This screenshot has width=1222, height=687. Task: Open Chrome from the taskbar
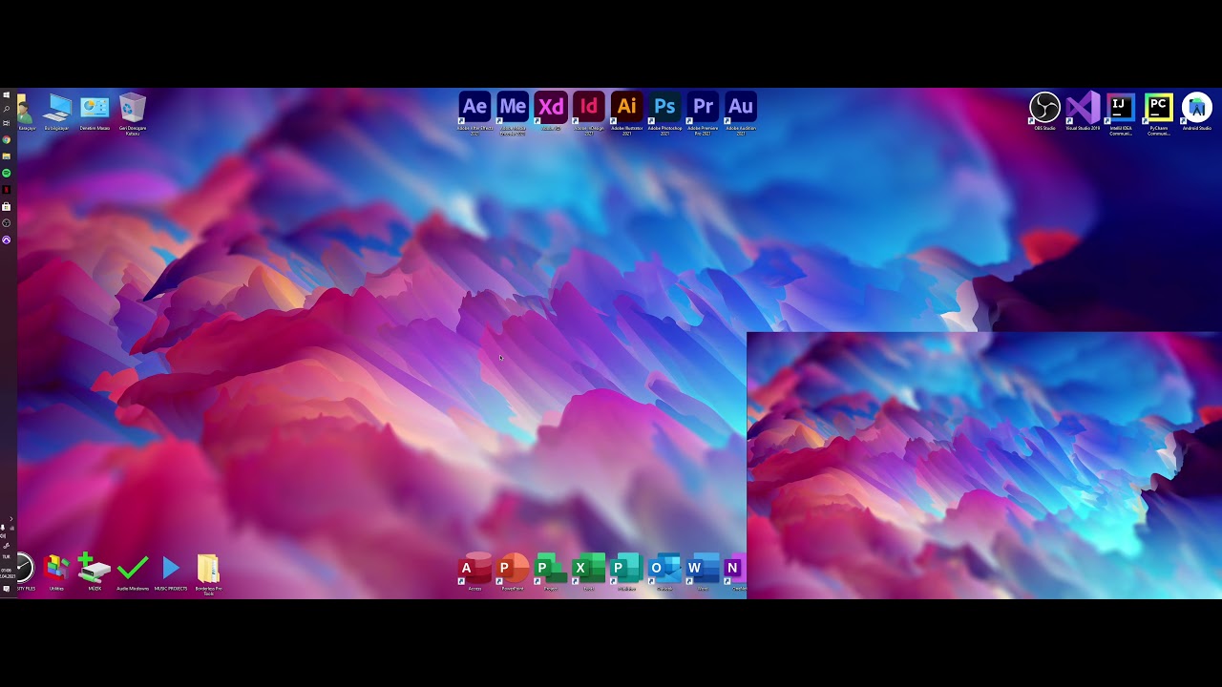point(7,139)
